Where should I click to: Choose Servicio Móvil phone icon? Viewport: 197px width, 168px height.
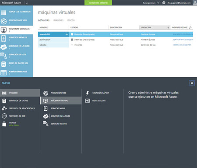(x=46, y=108)
